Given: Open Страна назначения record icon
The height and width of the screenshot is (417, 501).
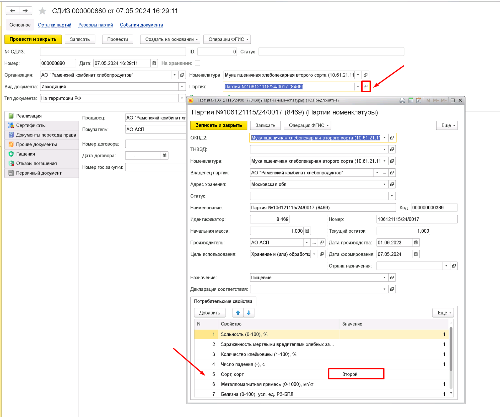Looking at the screenshot, I should tap(454, 266).
